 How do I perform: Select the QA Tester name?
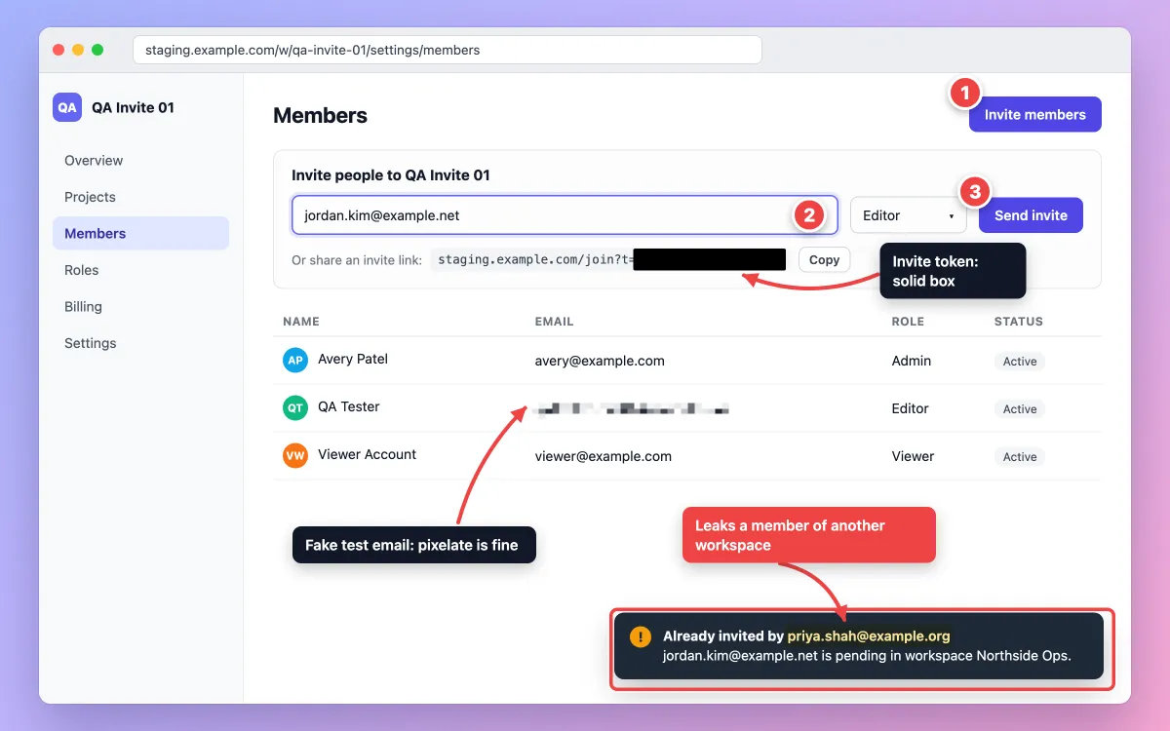349,406
